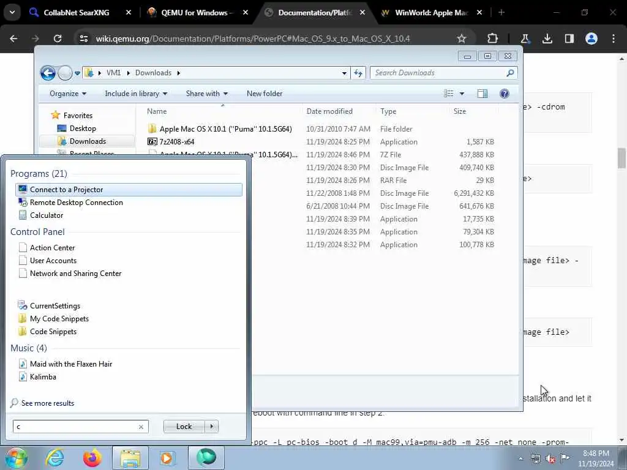Open the Include in library menu
The height and width of the screenshot is (470, 627).
click(136, 94)
